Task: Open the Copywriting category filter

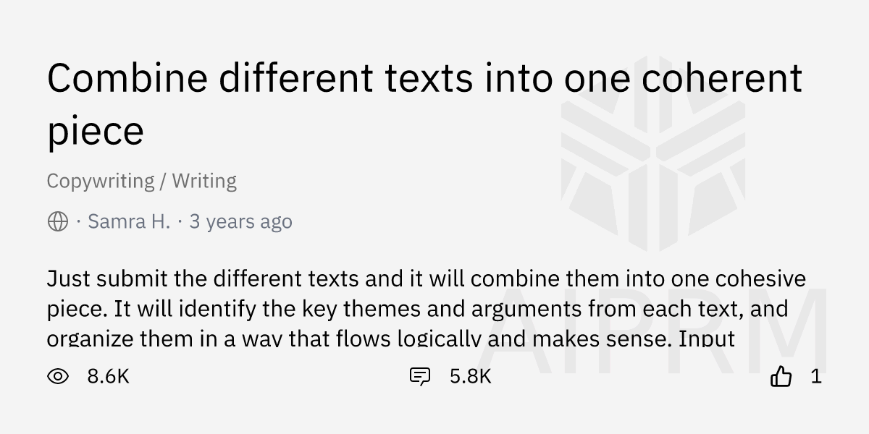Action: (x=101, y=181)
